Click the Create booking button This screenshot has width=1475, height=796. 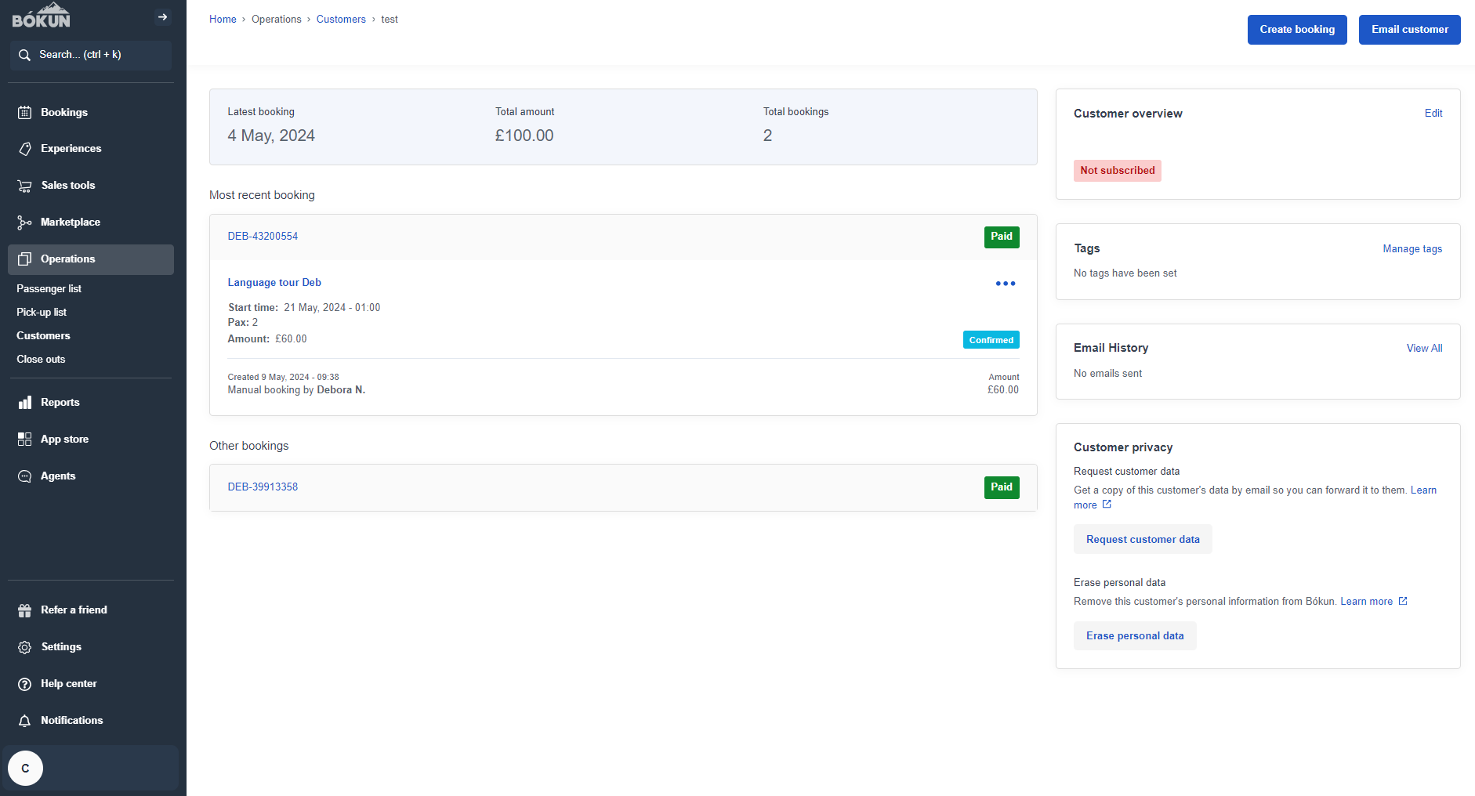coord(1296,29)
